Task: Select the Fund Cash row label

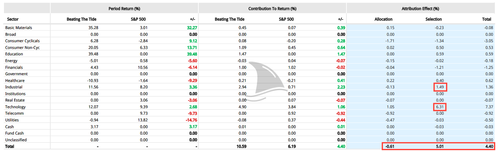Action: (x=14, y=133)
